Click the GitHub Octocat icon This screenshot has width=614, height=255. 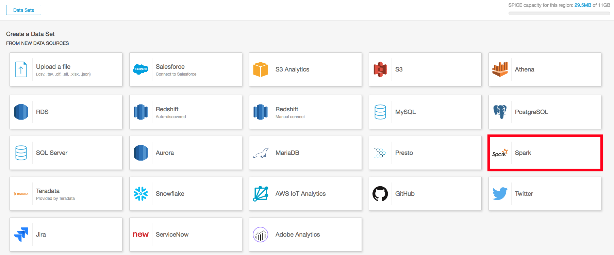click(380, 194)
